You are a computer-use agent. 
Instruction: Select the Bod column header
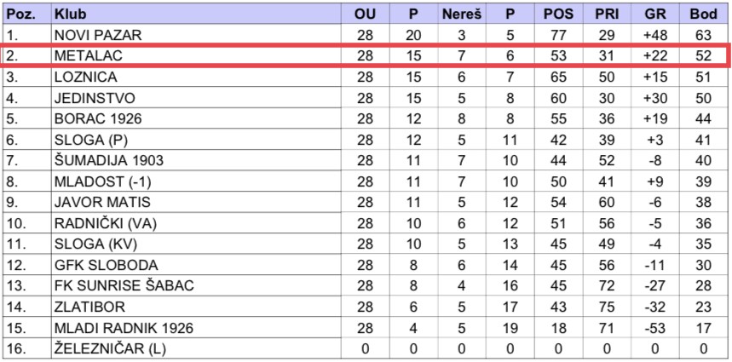(x=704, y=14)
